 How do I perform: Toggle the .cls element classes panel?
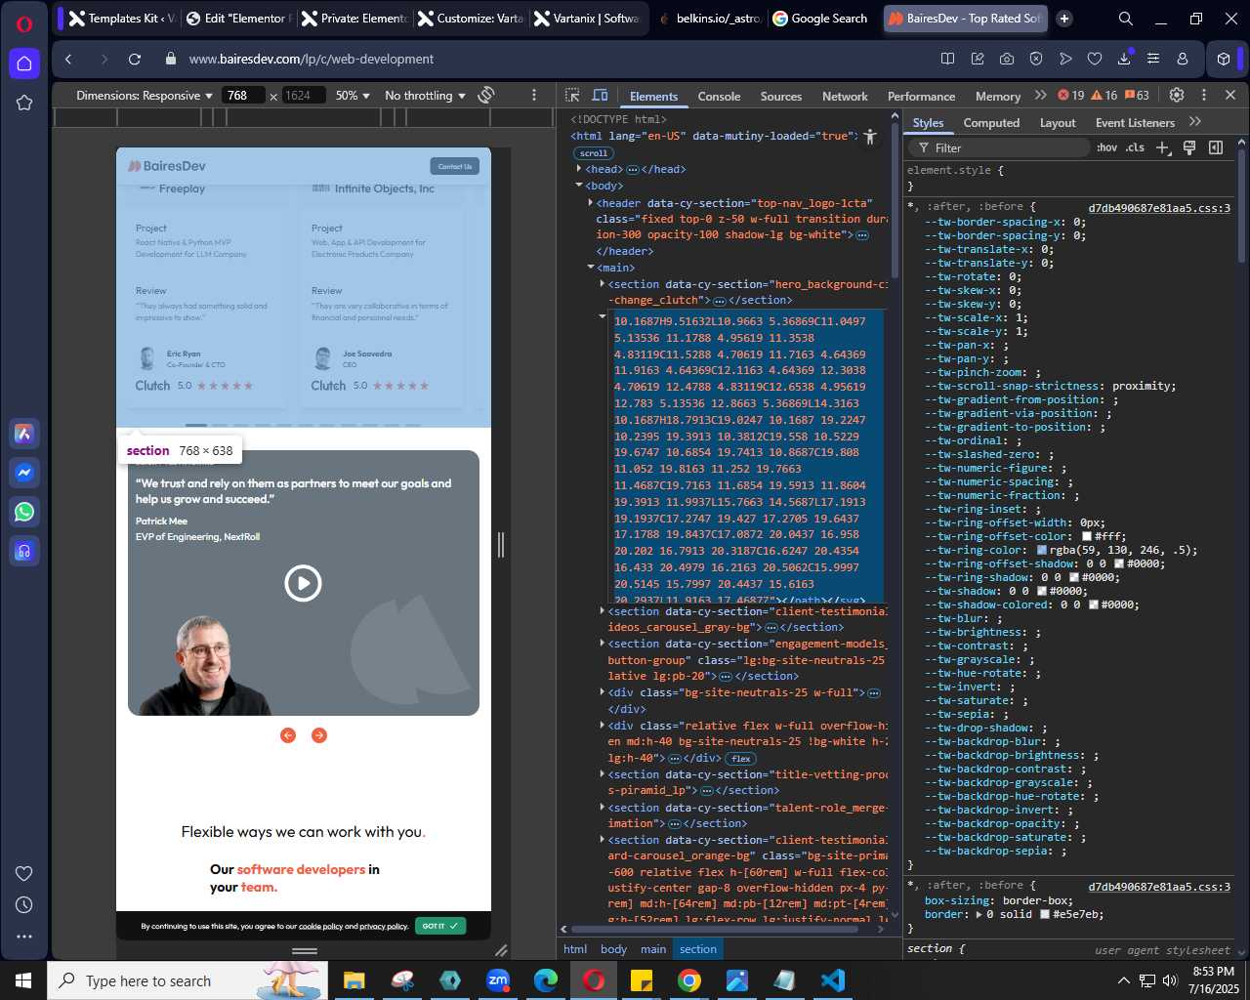1135,147
